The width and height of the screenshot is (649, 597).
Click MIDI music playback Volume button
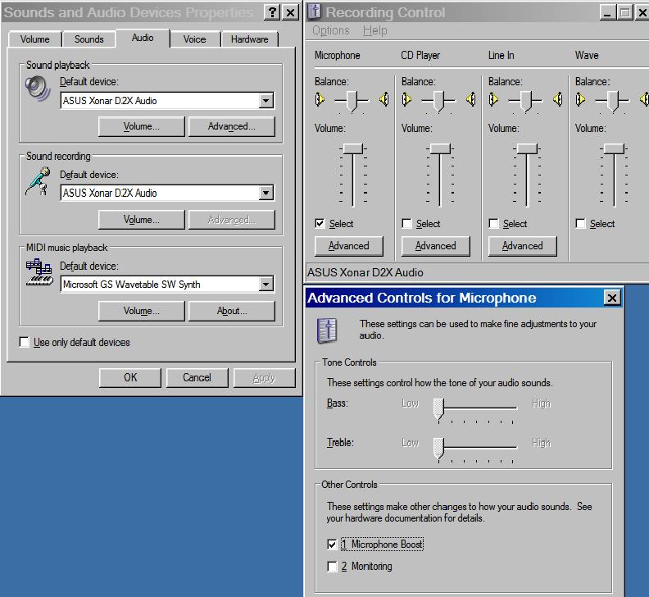(142, 311)
